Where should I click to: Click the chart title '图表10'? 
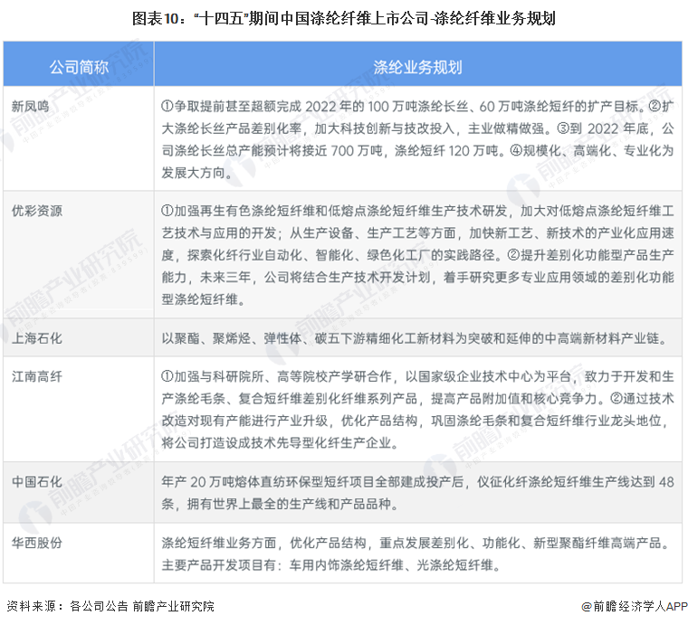(344, 18)
